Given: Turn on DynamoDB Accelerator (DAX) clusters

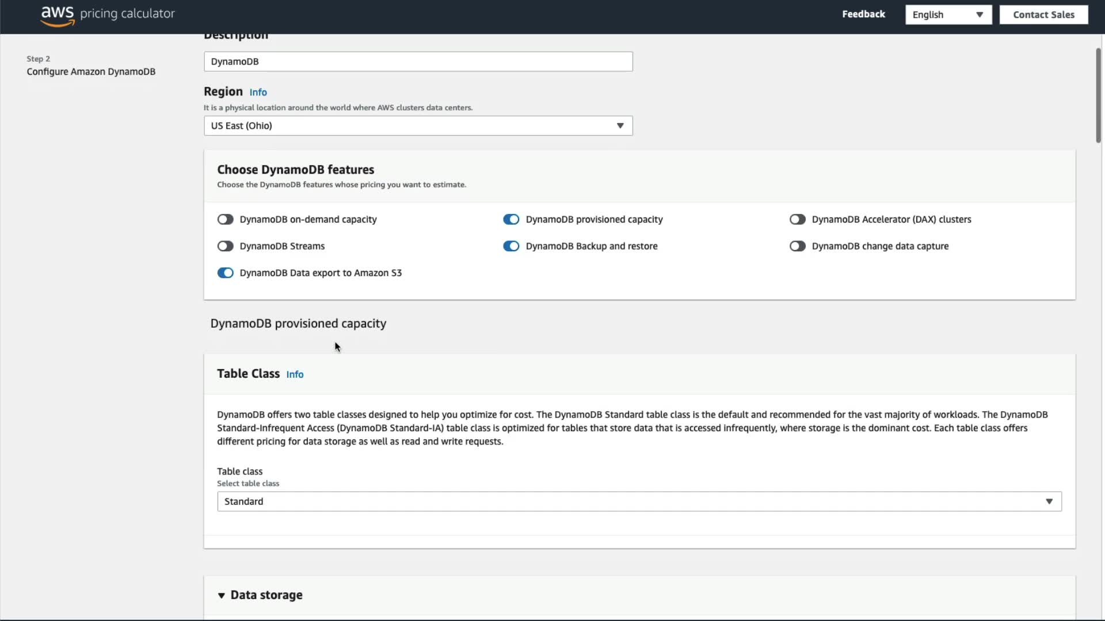Looking at the screenshot, I should pyautogui.click(x=797, y=219).
